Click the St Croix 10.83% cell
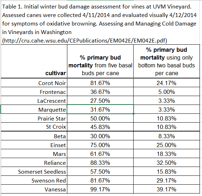Screen dimensions: 202x196 coord(167,127)
